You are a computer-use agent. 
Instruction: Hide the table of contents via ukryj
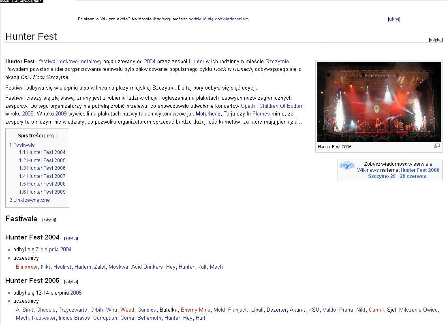[x=51, y=136]
